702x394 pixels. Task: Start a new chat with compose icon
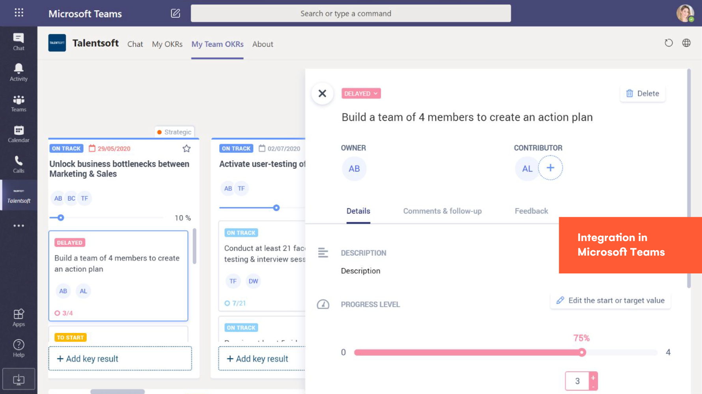click(x=175, y=13)
